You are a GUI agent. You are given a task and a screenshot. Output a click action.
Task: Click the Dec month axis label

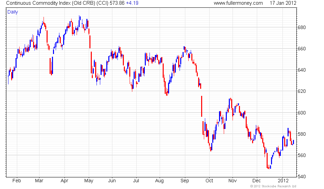pyautogui.click(x=256, y=181)
